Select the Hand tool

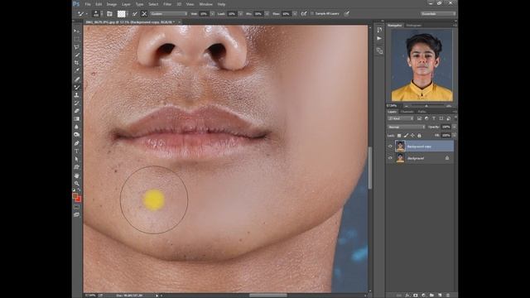77,175
